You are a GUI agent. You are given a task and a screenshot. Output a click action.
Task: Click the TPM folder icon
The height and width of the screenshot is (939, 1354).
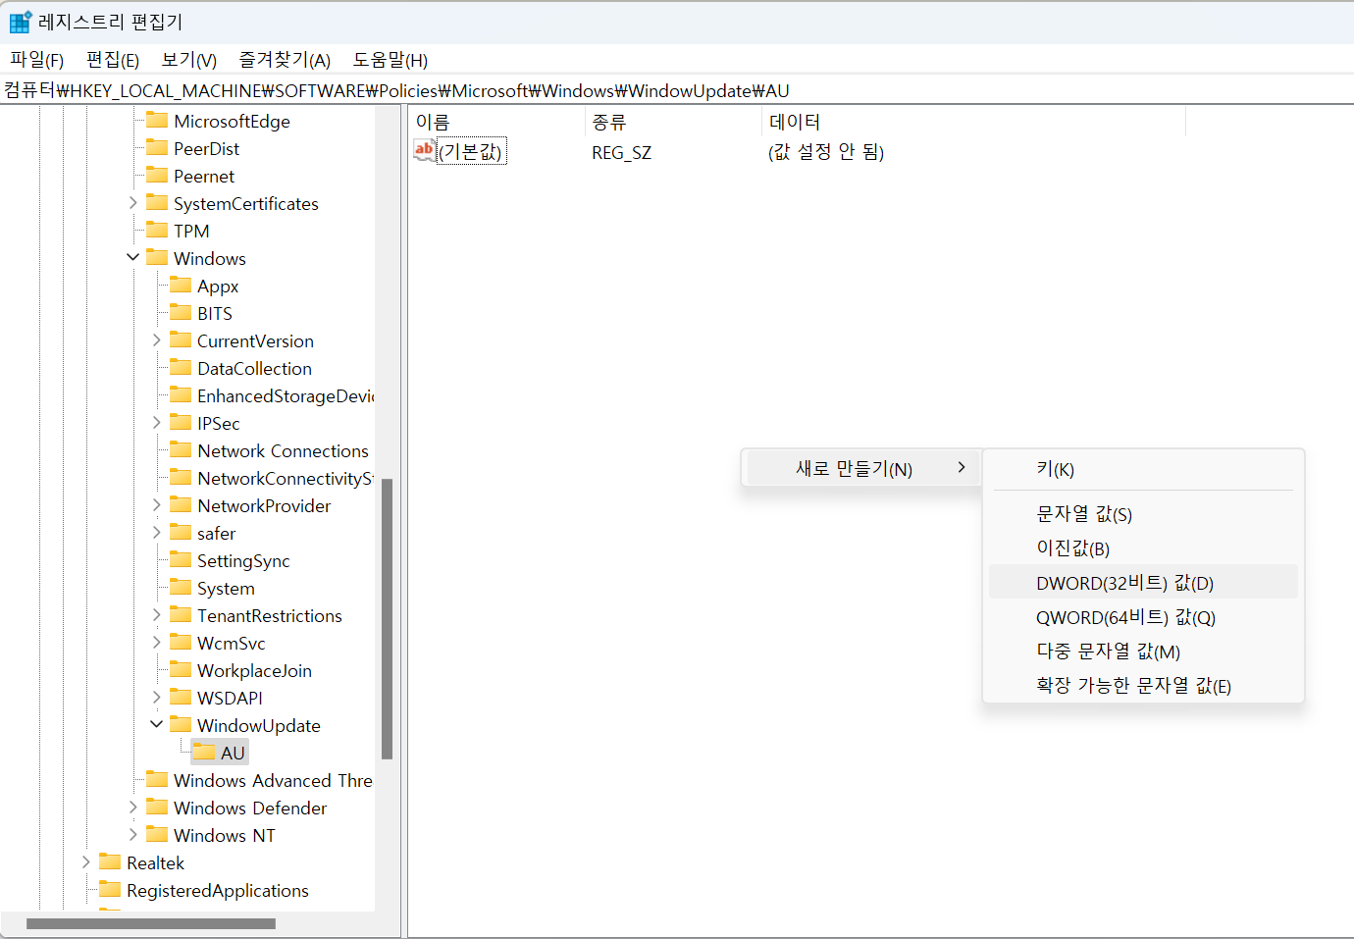pyautogui.click(x=157, y=230)
